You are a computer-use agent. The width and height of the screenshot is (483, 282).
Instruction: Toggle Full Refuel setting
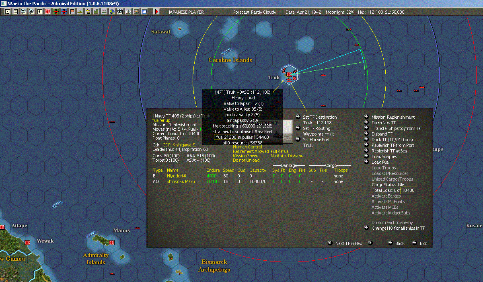tap(280, 151)
